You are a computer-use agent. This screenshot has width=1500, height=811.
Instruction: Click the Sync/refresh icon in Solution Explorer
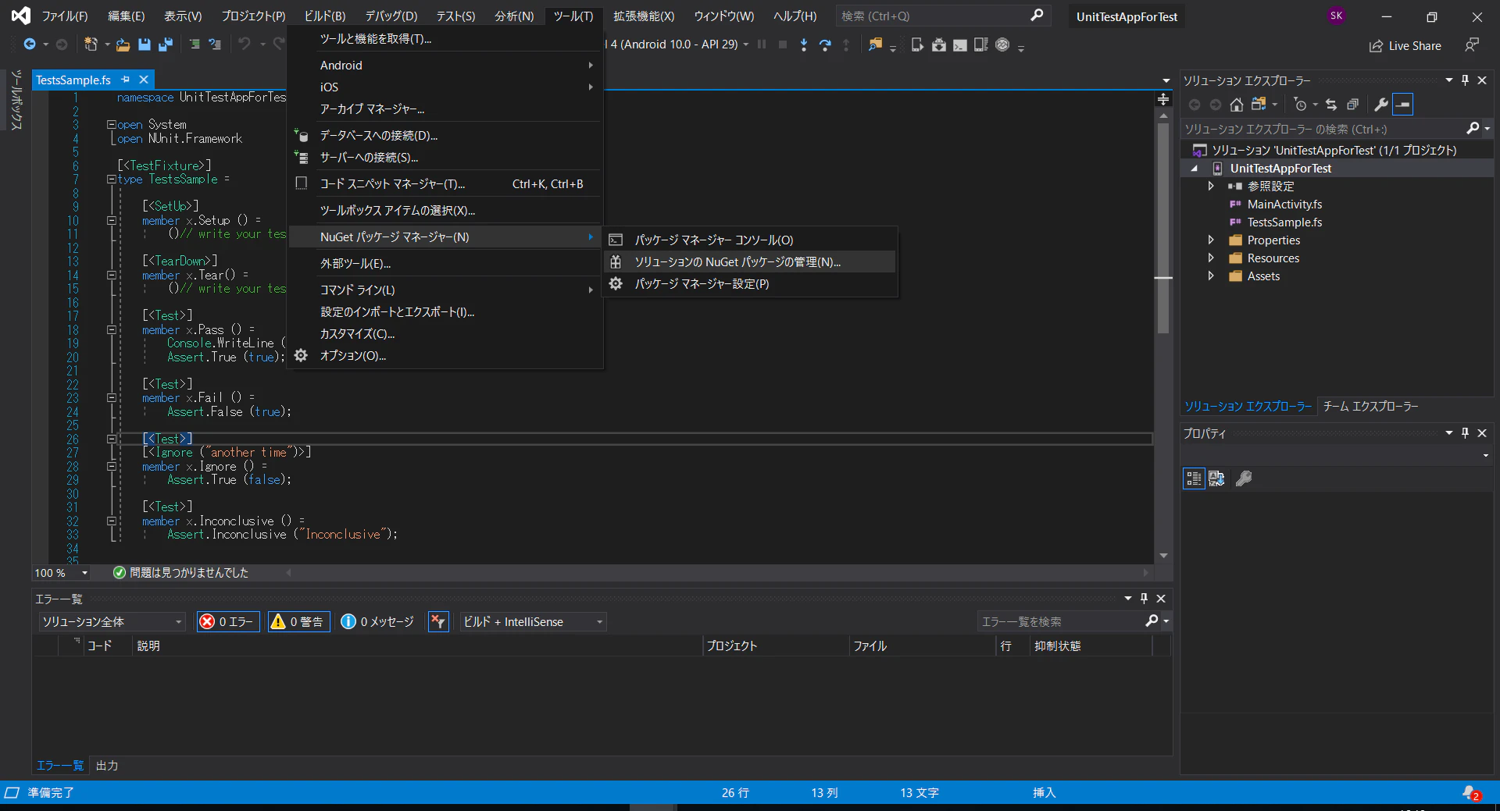pos(1331,105)
